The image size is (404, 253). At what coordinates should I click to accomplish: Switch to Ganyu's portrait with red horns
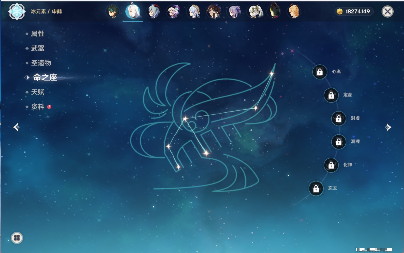[x=153, y=11]
